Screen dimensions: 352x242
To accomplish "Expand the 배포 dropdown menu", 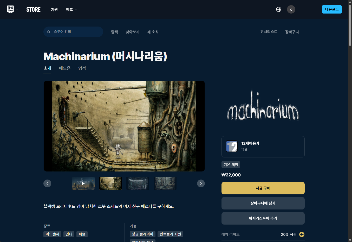I will (71, 9).
